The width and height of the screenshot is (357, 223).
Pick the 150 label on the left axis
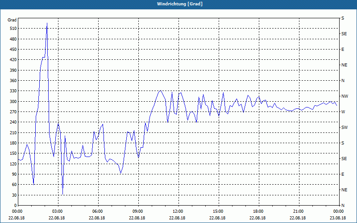(13, 153)
